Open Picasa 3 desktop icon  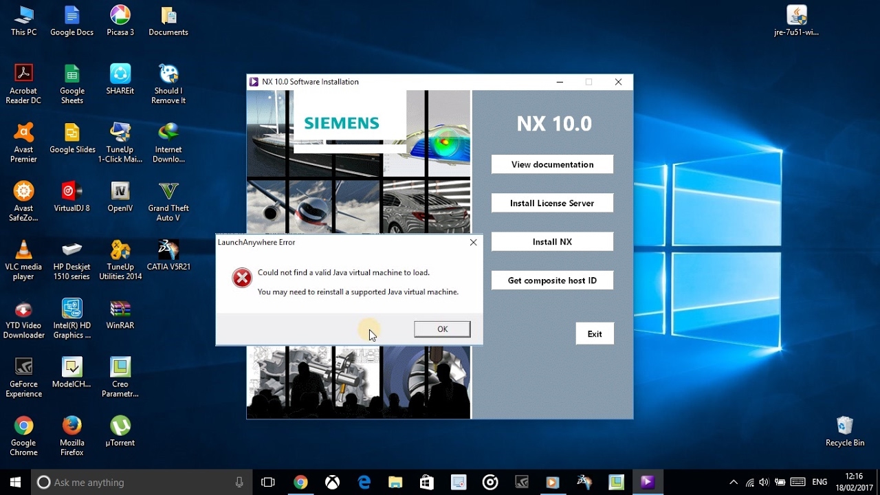pos(120,21)
